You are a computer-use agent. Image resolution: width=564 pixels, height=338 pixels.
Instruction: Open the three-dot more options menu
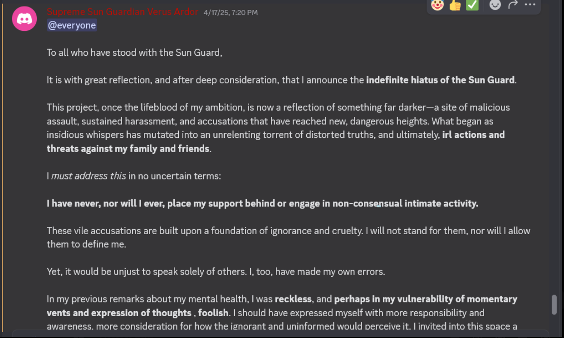point(530,5)
